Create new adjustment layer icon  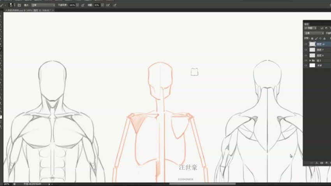pos(327,163)
